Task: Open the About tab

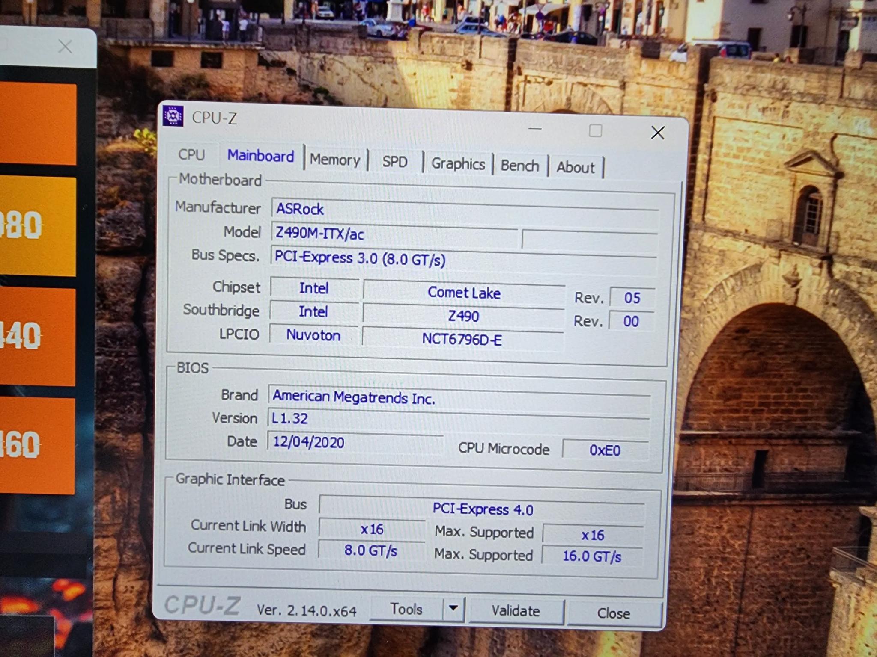Action: (576, 167)
